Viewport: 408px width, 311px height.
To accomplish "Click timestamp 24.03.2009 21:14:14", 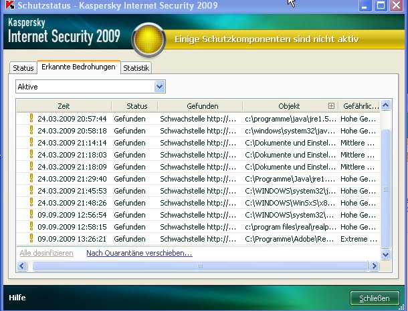I will (72, 143).
